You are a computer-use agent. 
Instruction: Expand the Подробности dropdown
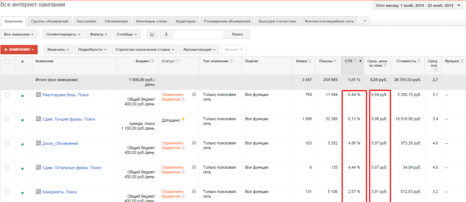coord(92,50)
